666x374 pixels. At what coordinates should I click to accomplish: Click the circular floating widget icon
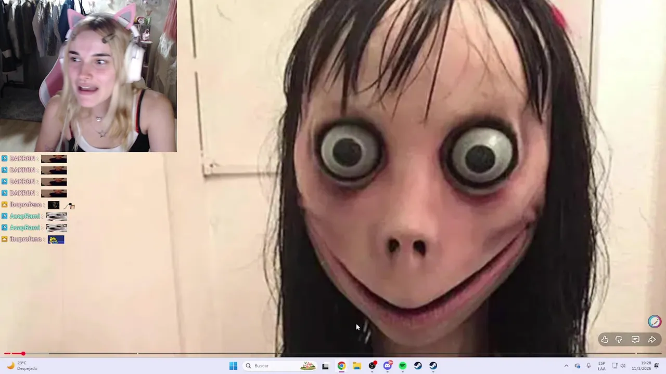(x=655, y=322)
